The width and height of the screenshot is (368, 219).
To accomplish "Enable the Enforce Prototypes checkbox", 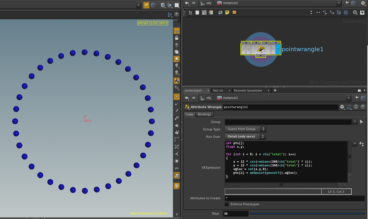I will pos(227,204).
